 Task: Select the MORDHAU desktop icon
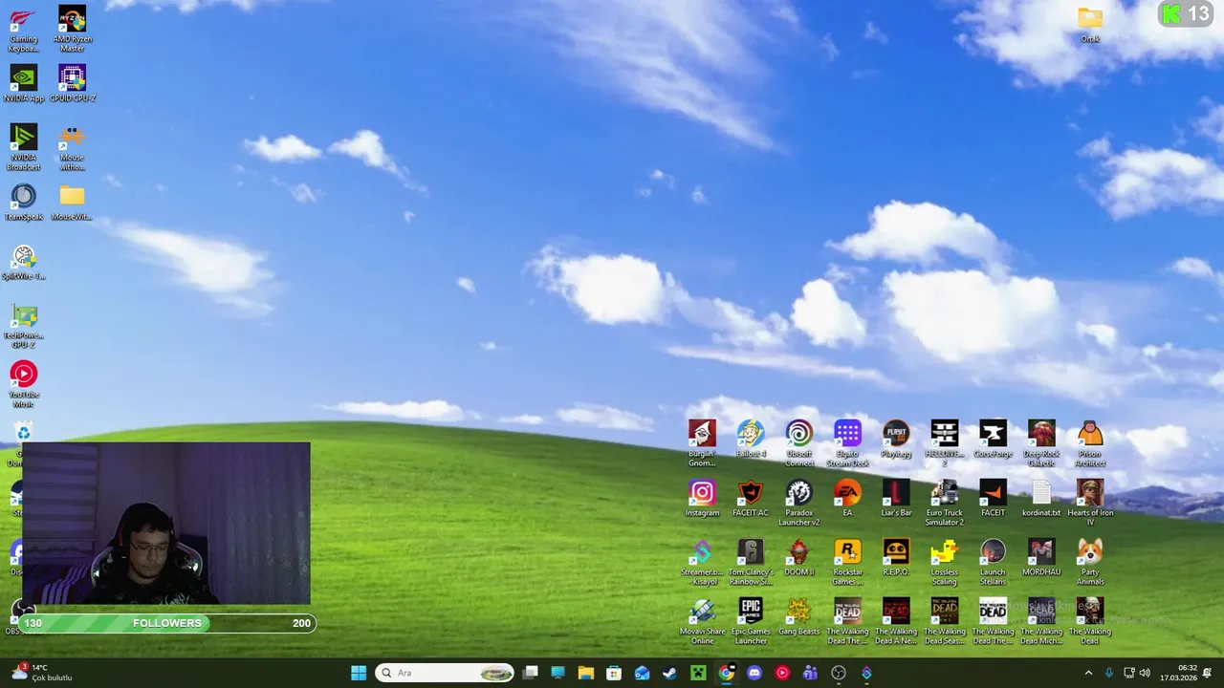pyautogui.click(x=1041, y=558)
